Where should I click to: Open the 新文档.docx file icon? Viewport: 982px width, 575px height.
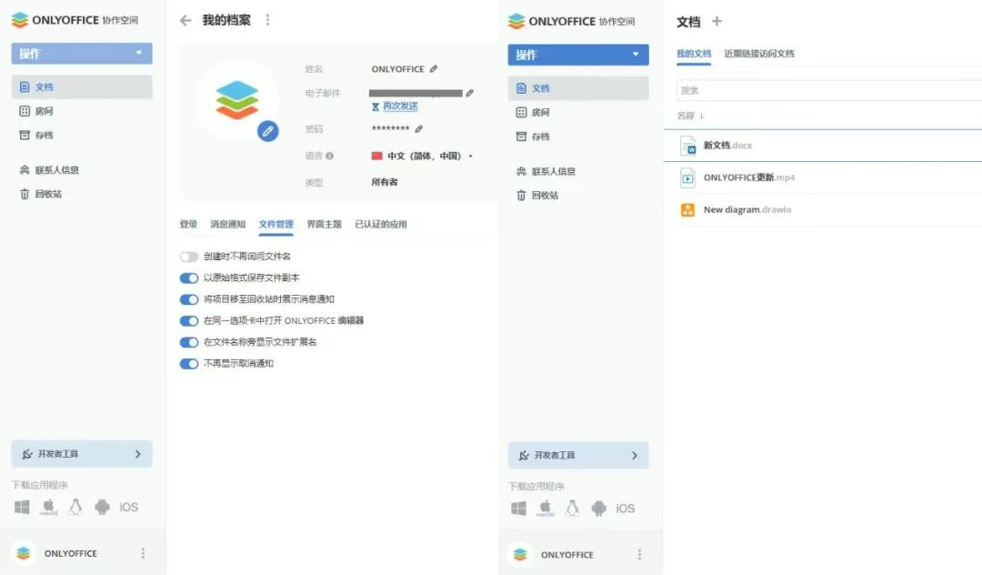click(x=687, y=146)
